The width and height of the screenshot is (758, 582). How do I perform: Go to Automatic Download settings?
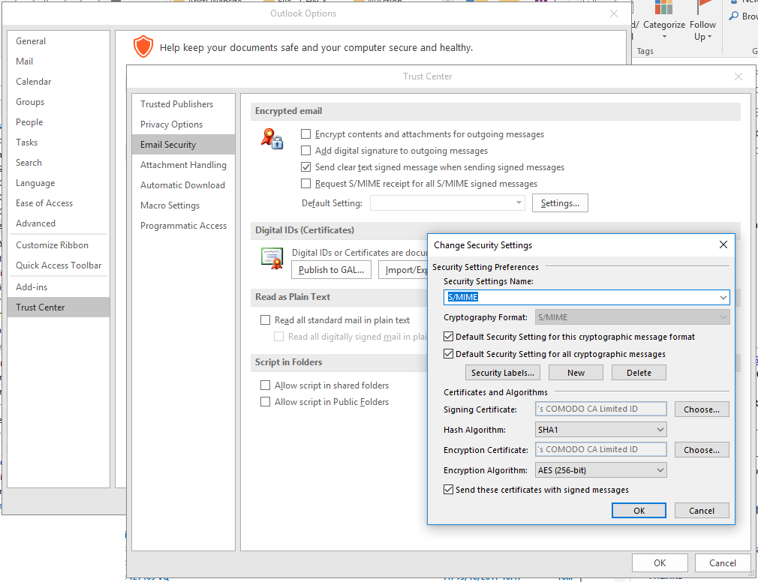(182, 185)
